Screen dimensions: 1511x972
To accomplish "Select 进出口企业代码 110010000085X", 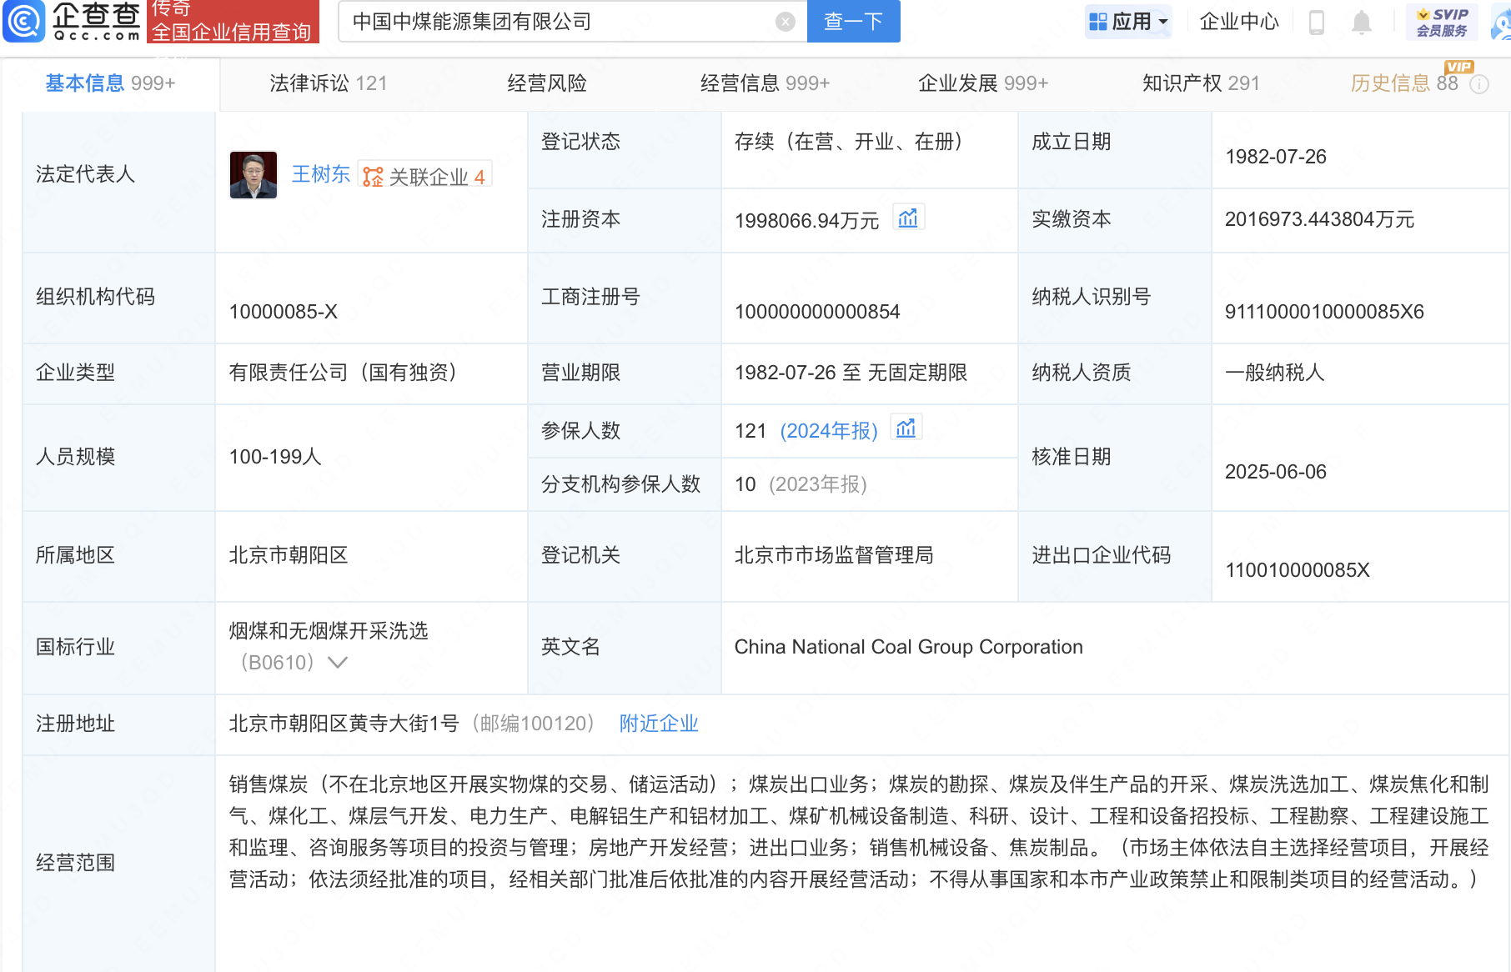I will 1298,570.
